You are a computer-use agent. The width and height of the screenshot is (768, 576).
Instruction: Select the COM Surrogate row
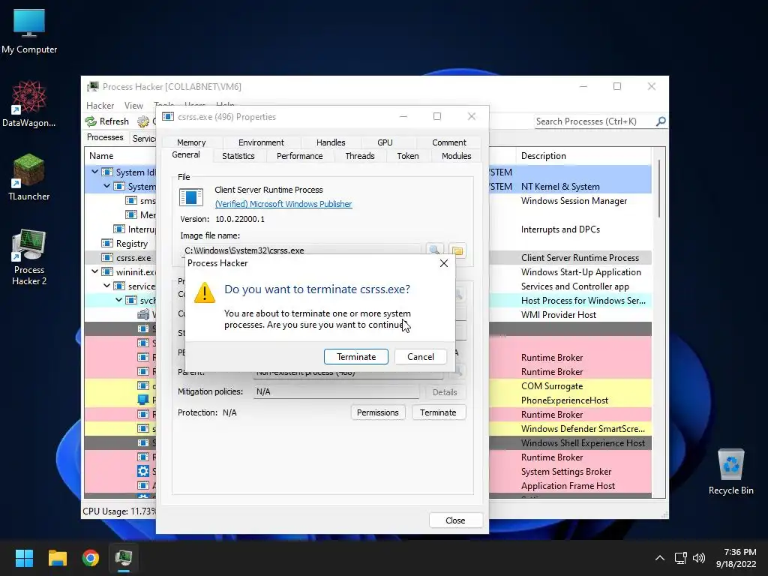point(551,386)
